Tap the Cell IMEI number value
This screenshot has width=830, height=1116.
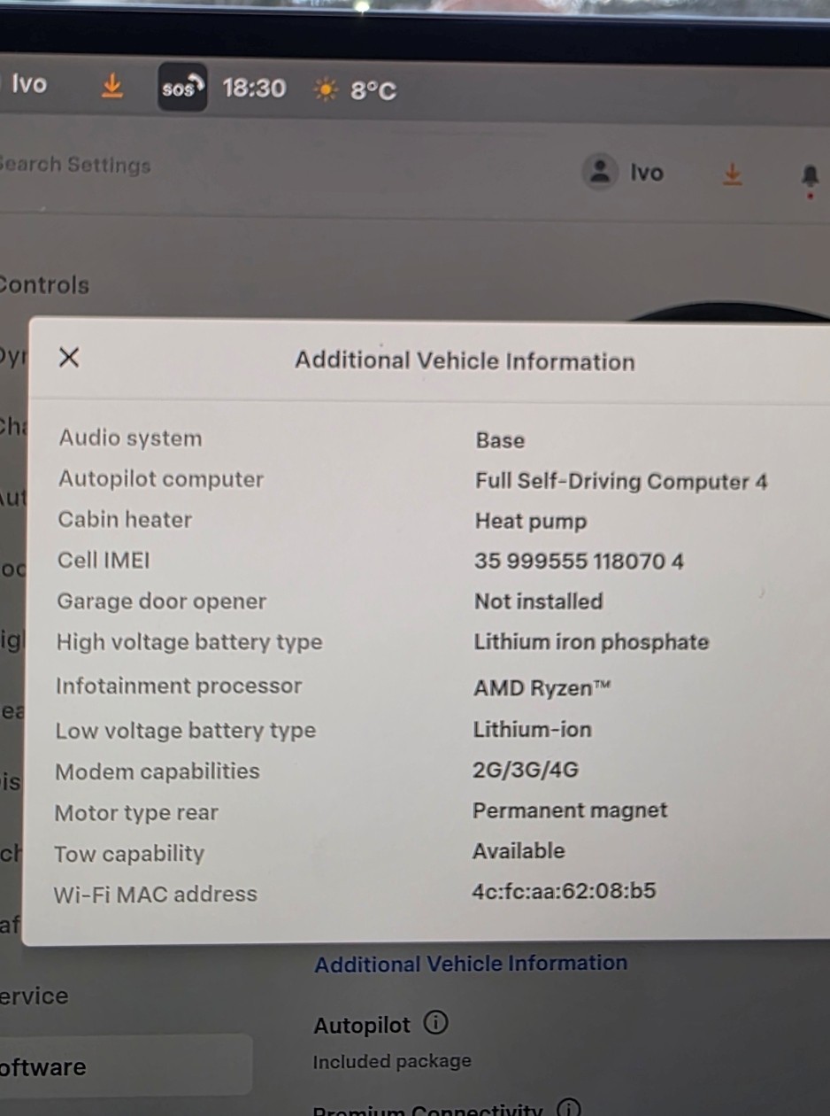click(579, 562)
